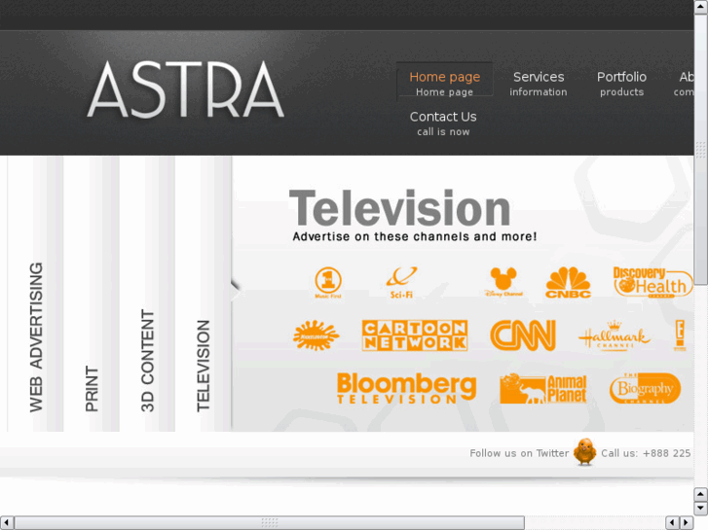Click the Animal Planet logo

[543, 388]
